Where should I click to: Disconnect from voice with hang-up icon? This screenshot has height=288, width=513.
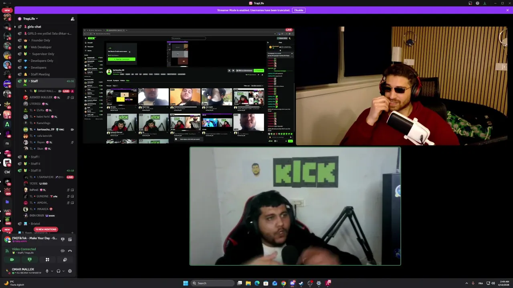click(70, 251)
